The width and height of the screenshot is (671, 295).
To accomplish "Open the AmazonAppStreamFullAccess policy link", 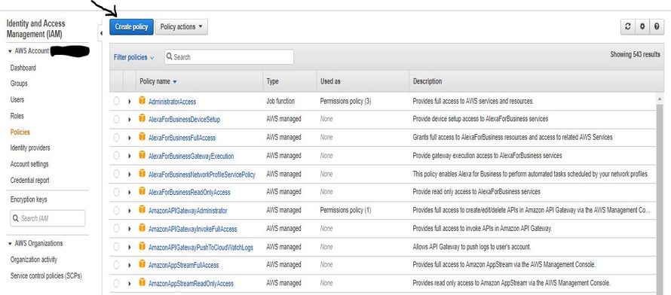I will pos(184,265).
